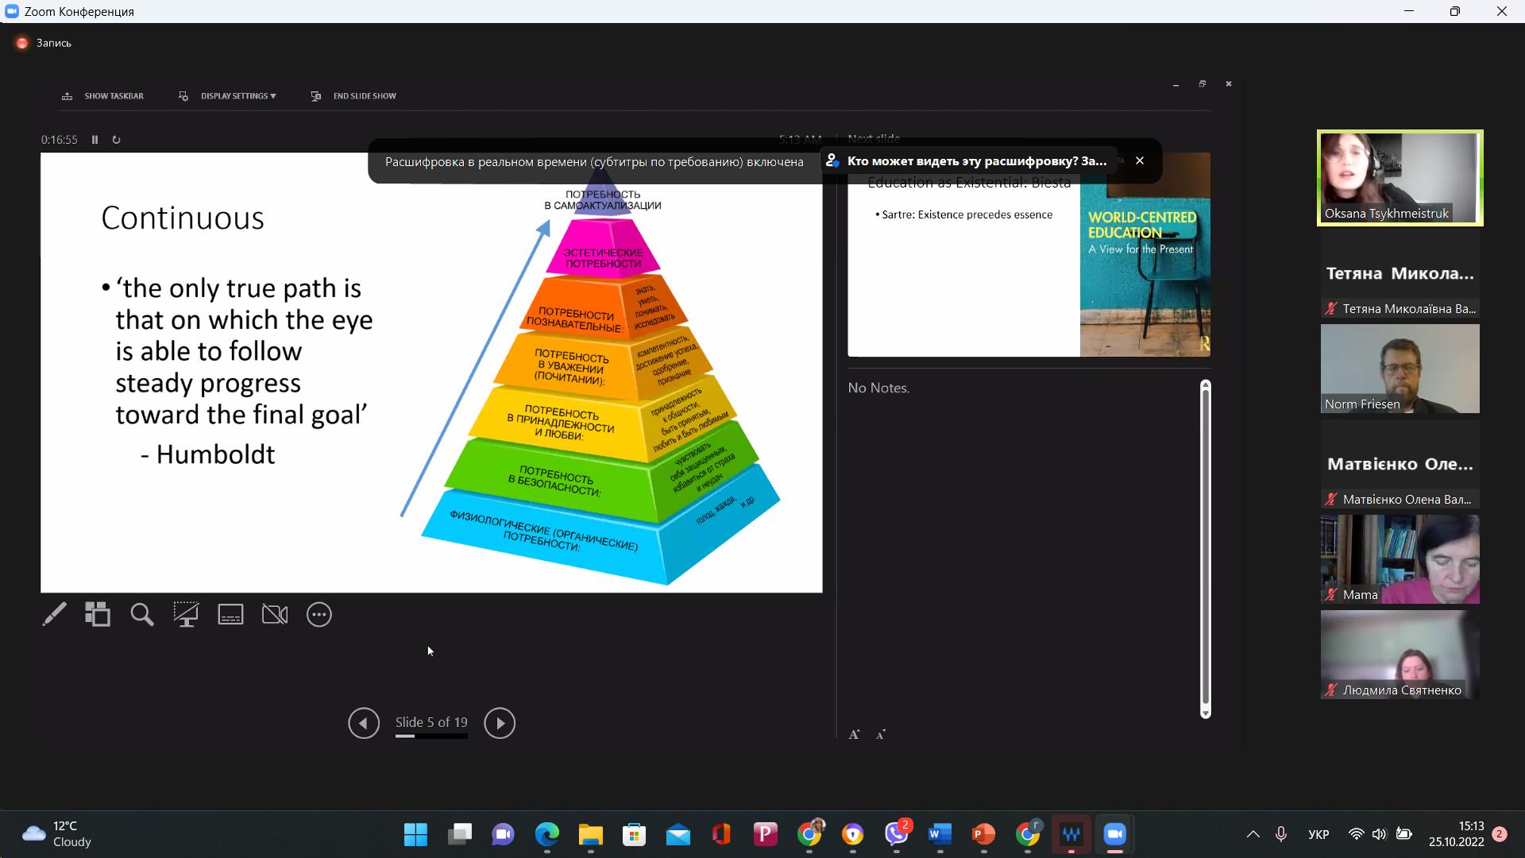Expand the Display Settings dropdown

237,96
